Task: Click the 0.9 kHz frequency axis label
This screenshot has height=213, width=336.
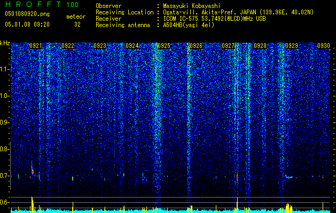Action: pyautogui.click(x=4, y=122)
